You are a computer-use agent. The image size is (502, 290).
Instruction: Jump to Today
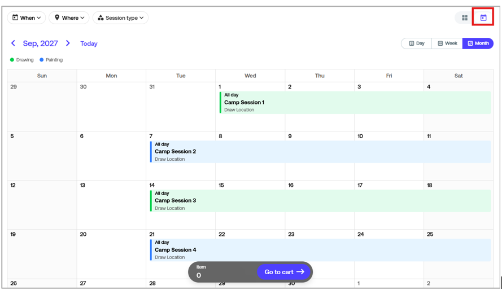pyautogui.click(x=89, y=43)
